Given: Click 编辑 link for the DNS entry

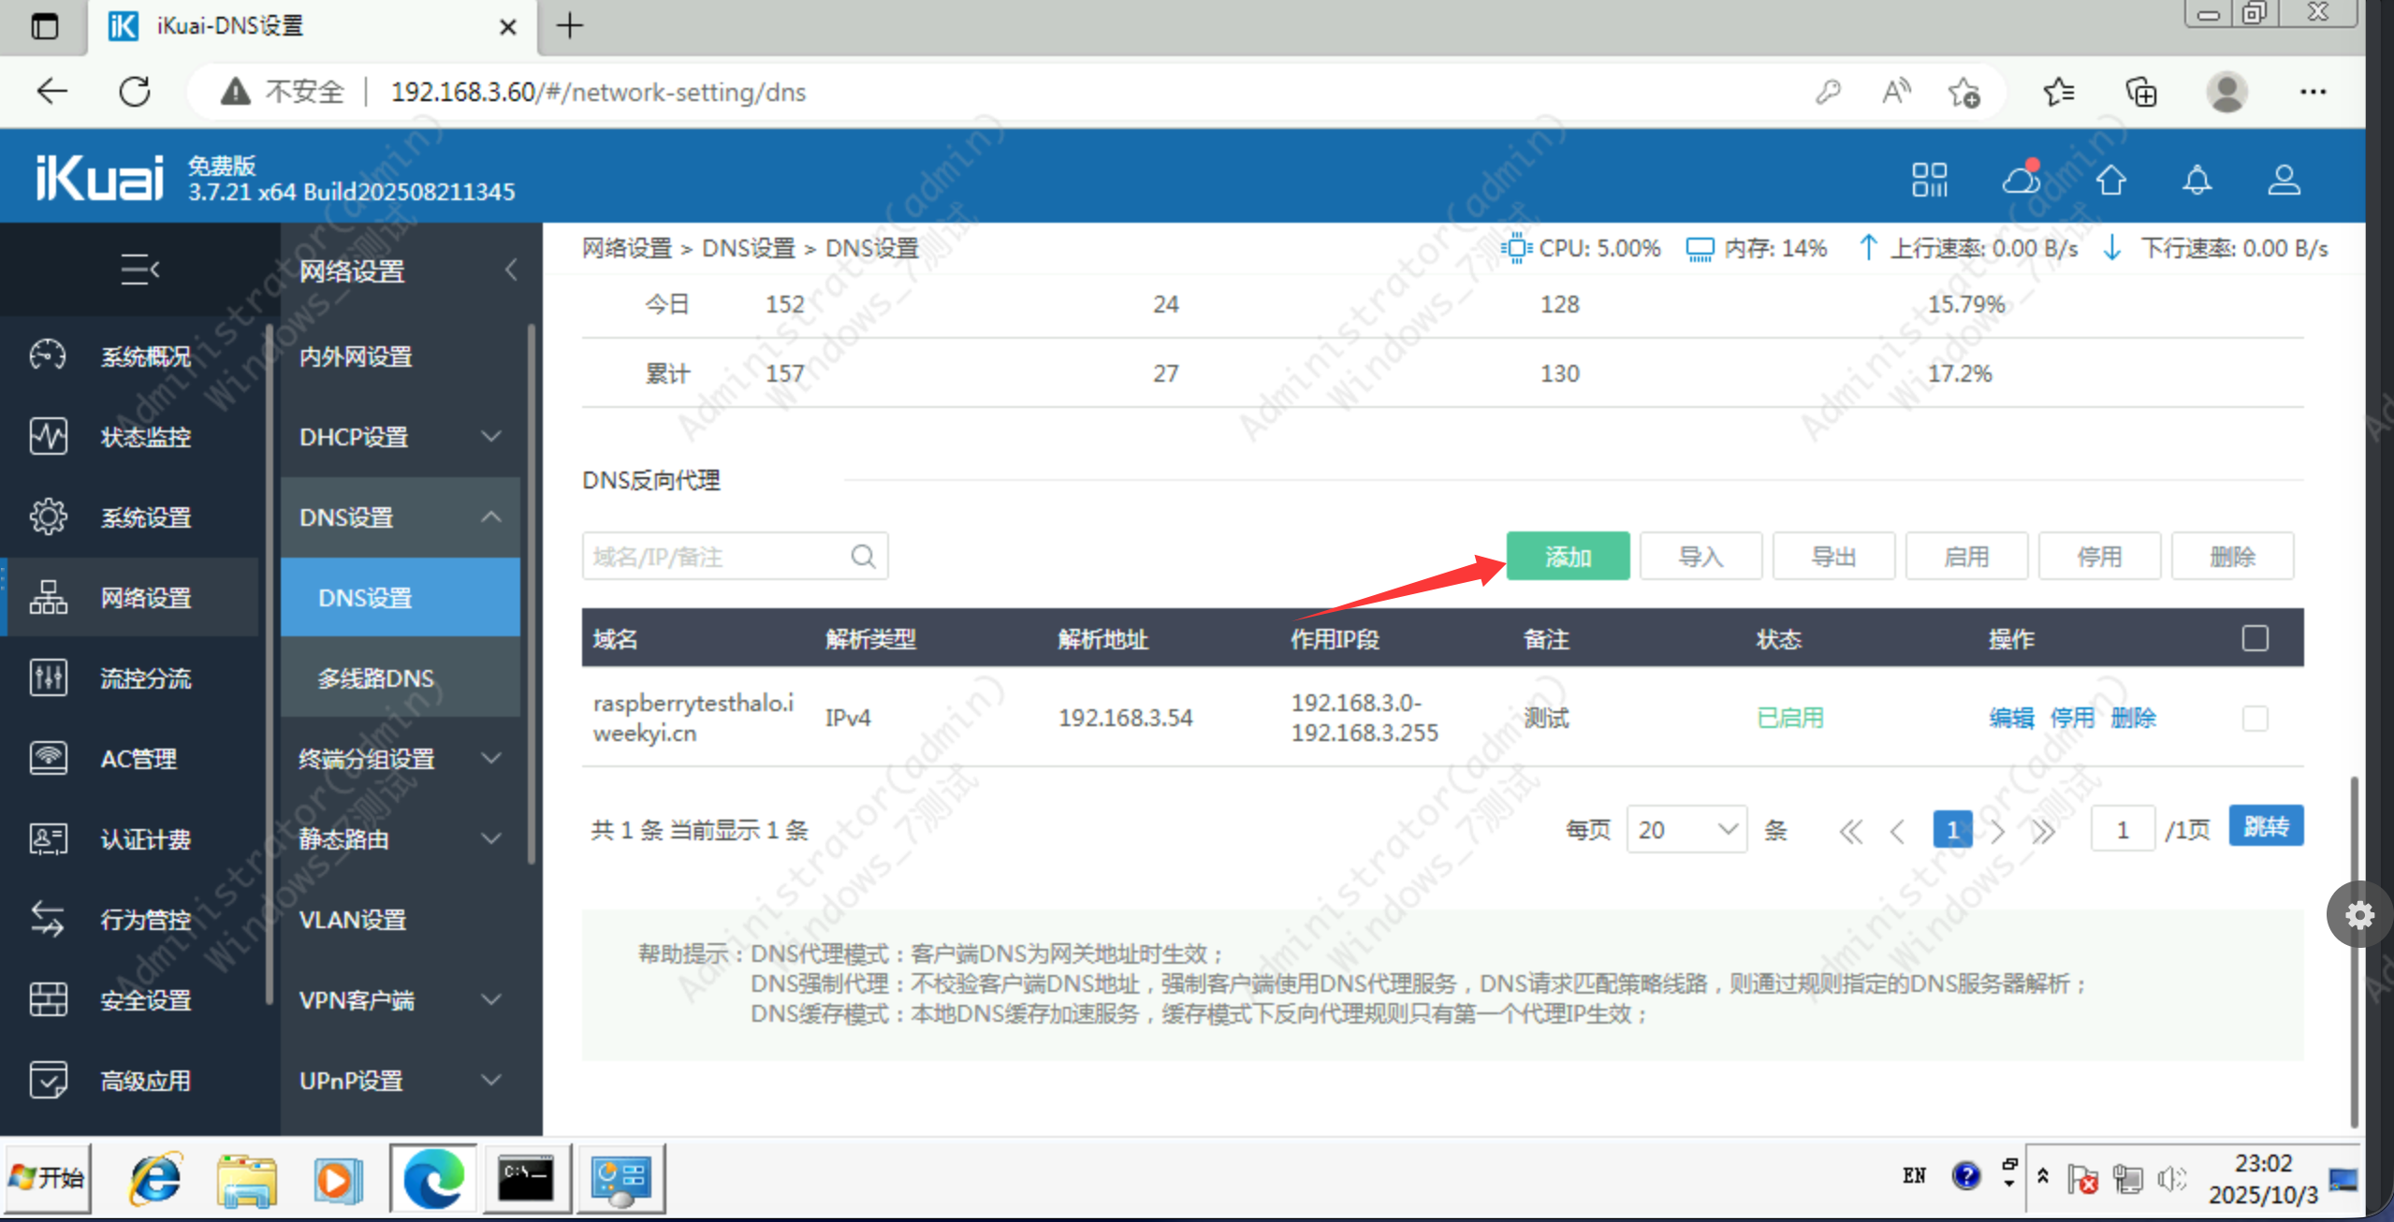Looking at the screenshot, I should coord(2010,718).
